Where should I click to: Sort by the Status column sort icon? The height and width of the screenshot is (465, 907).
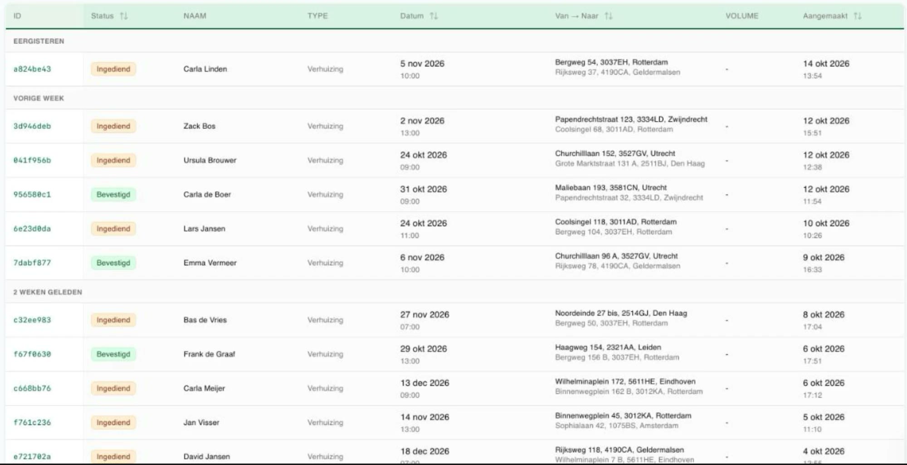(124, 16)
